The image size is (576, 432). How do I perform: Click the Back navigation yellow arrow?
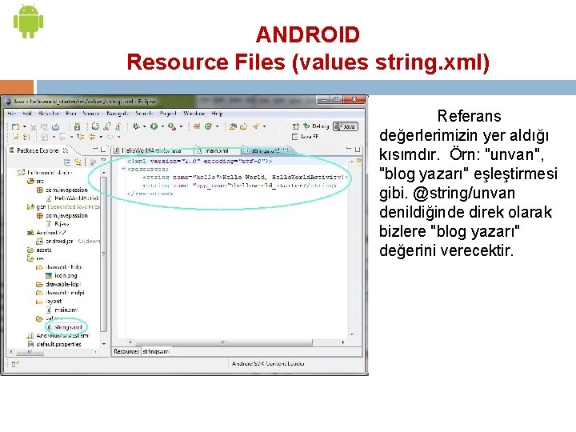pyautogui.click(x=92, y=137)
